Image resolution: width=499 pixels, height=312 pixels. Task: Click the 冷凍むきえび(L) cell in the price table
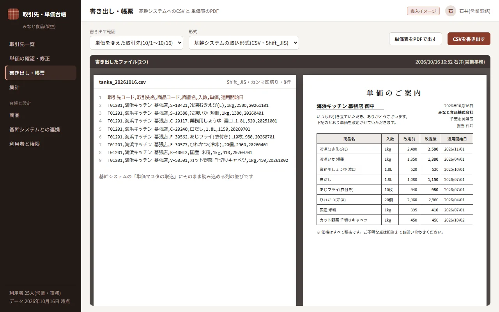[x=349, y=149]
